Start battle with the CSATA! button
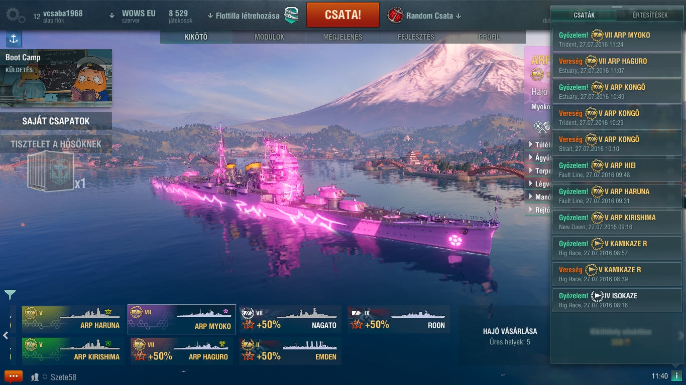 [343, 15]
